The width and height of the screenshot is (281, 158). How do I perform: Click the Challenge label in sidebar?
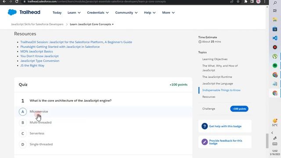(x=209, y=109)
